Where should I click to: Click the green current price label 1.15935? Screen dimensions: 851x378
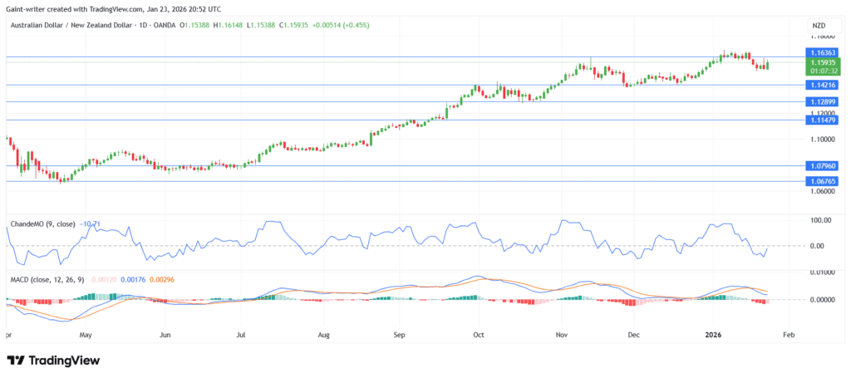pos(823,63)
